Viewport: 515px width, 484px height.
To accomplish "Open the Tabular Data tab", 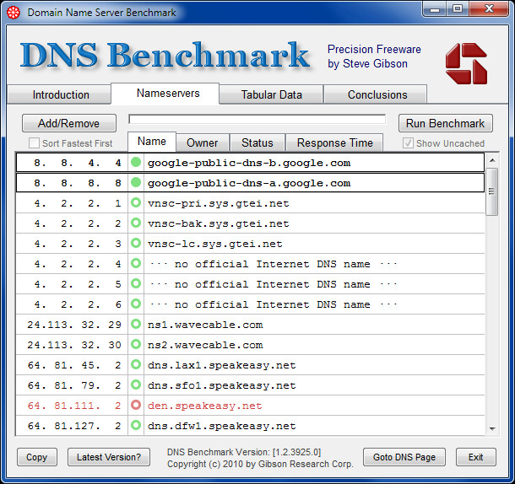I will [271, 94].
